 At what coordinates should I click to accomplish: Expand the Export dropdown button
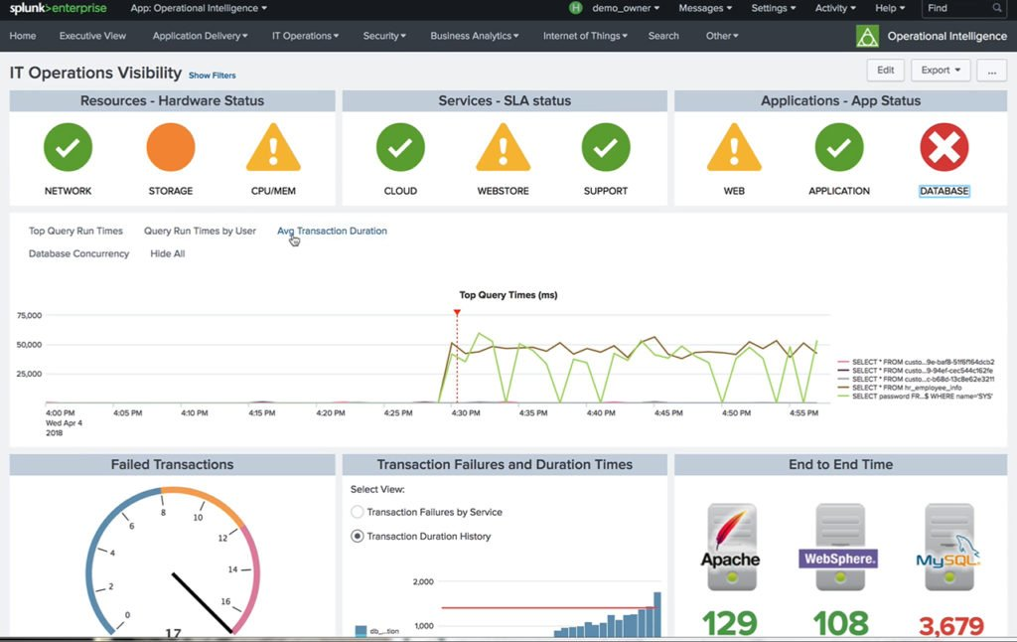(x=941, y=71)
